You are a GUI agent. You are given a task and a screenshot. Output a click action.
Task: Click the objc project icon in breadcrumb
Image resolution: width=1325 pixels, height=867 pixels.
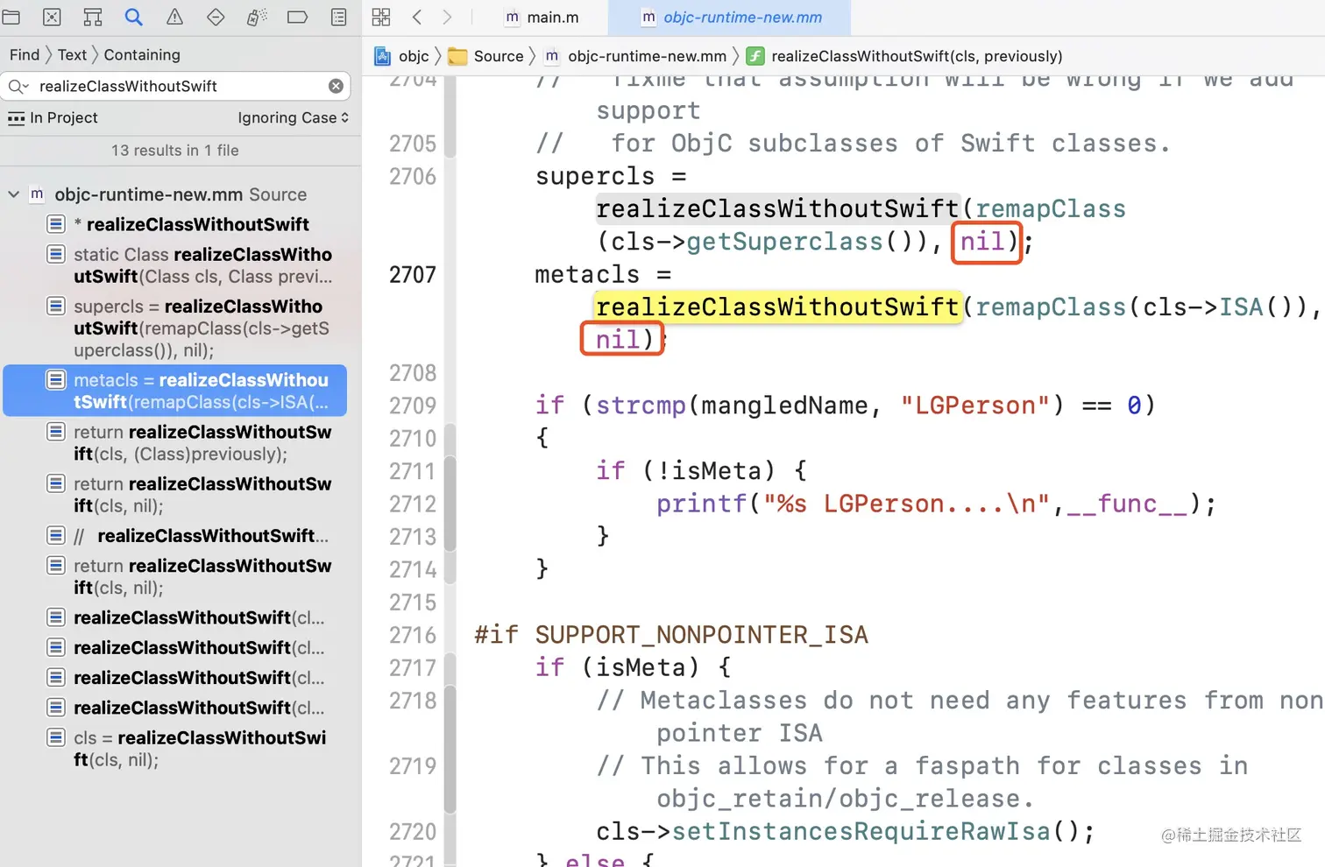[x=383, y=56]
